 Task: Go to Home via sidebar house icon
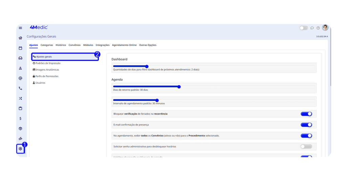tap(20, 38)
